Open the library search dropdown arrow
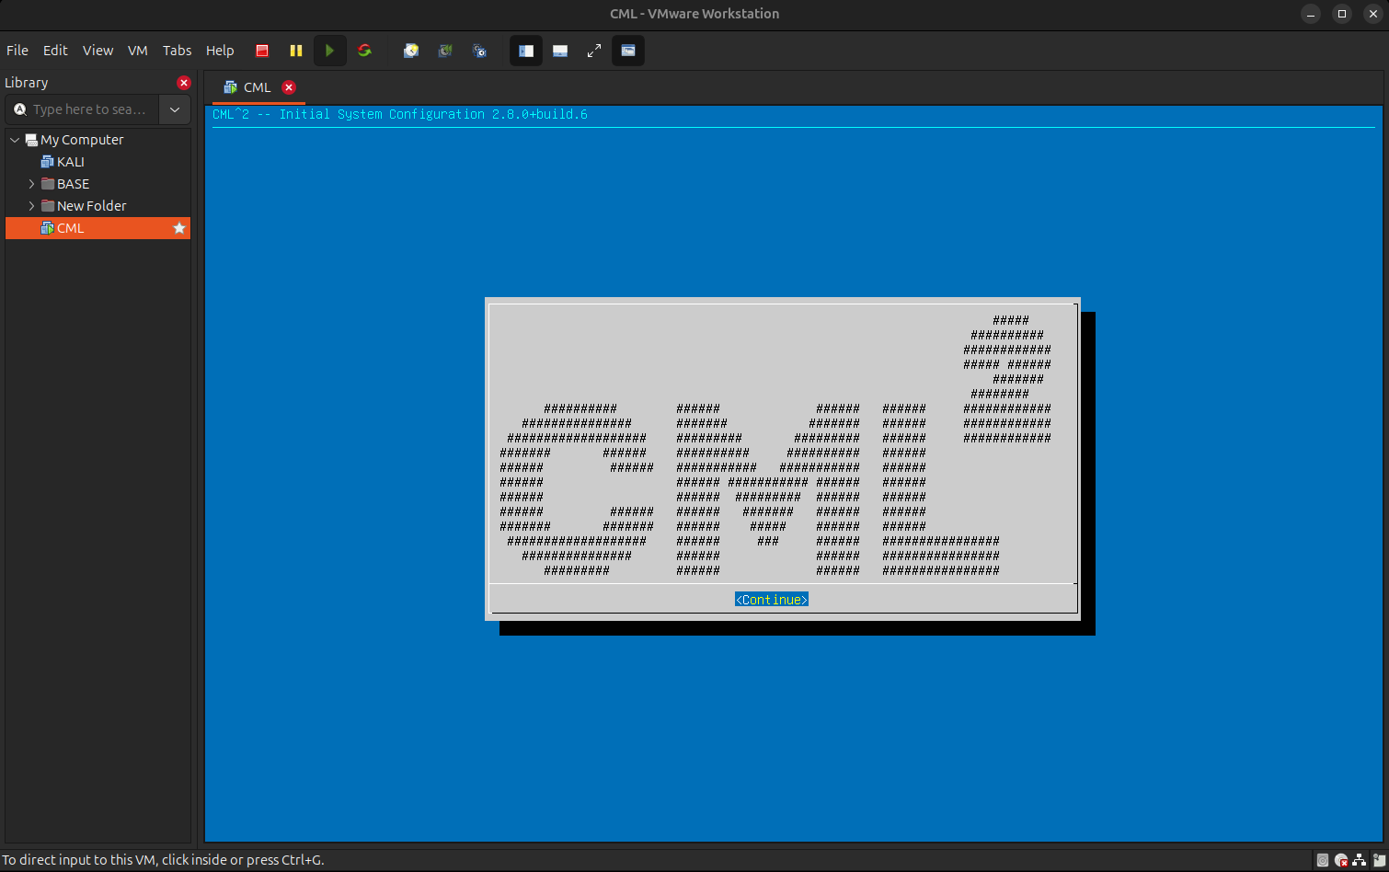The width and height of the screenshot is (1389, 872). coord(175,109)
